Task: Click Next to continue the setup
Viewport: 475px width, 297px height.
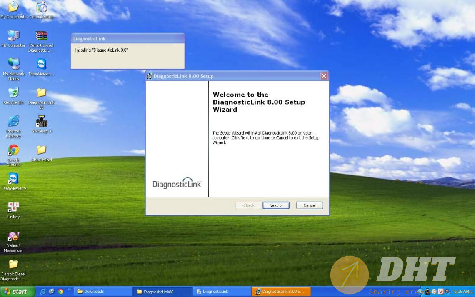Action: 275,205
